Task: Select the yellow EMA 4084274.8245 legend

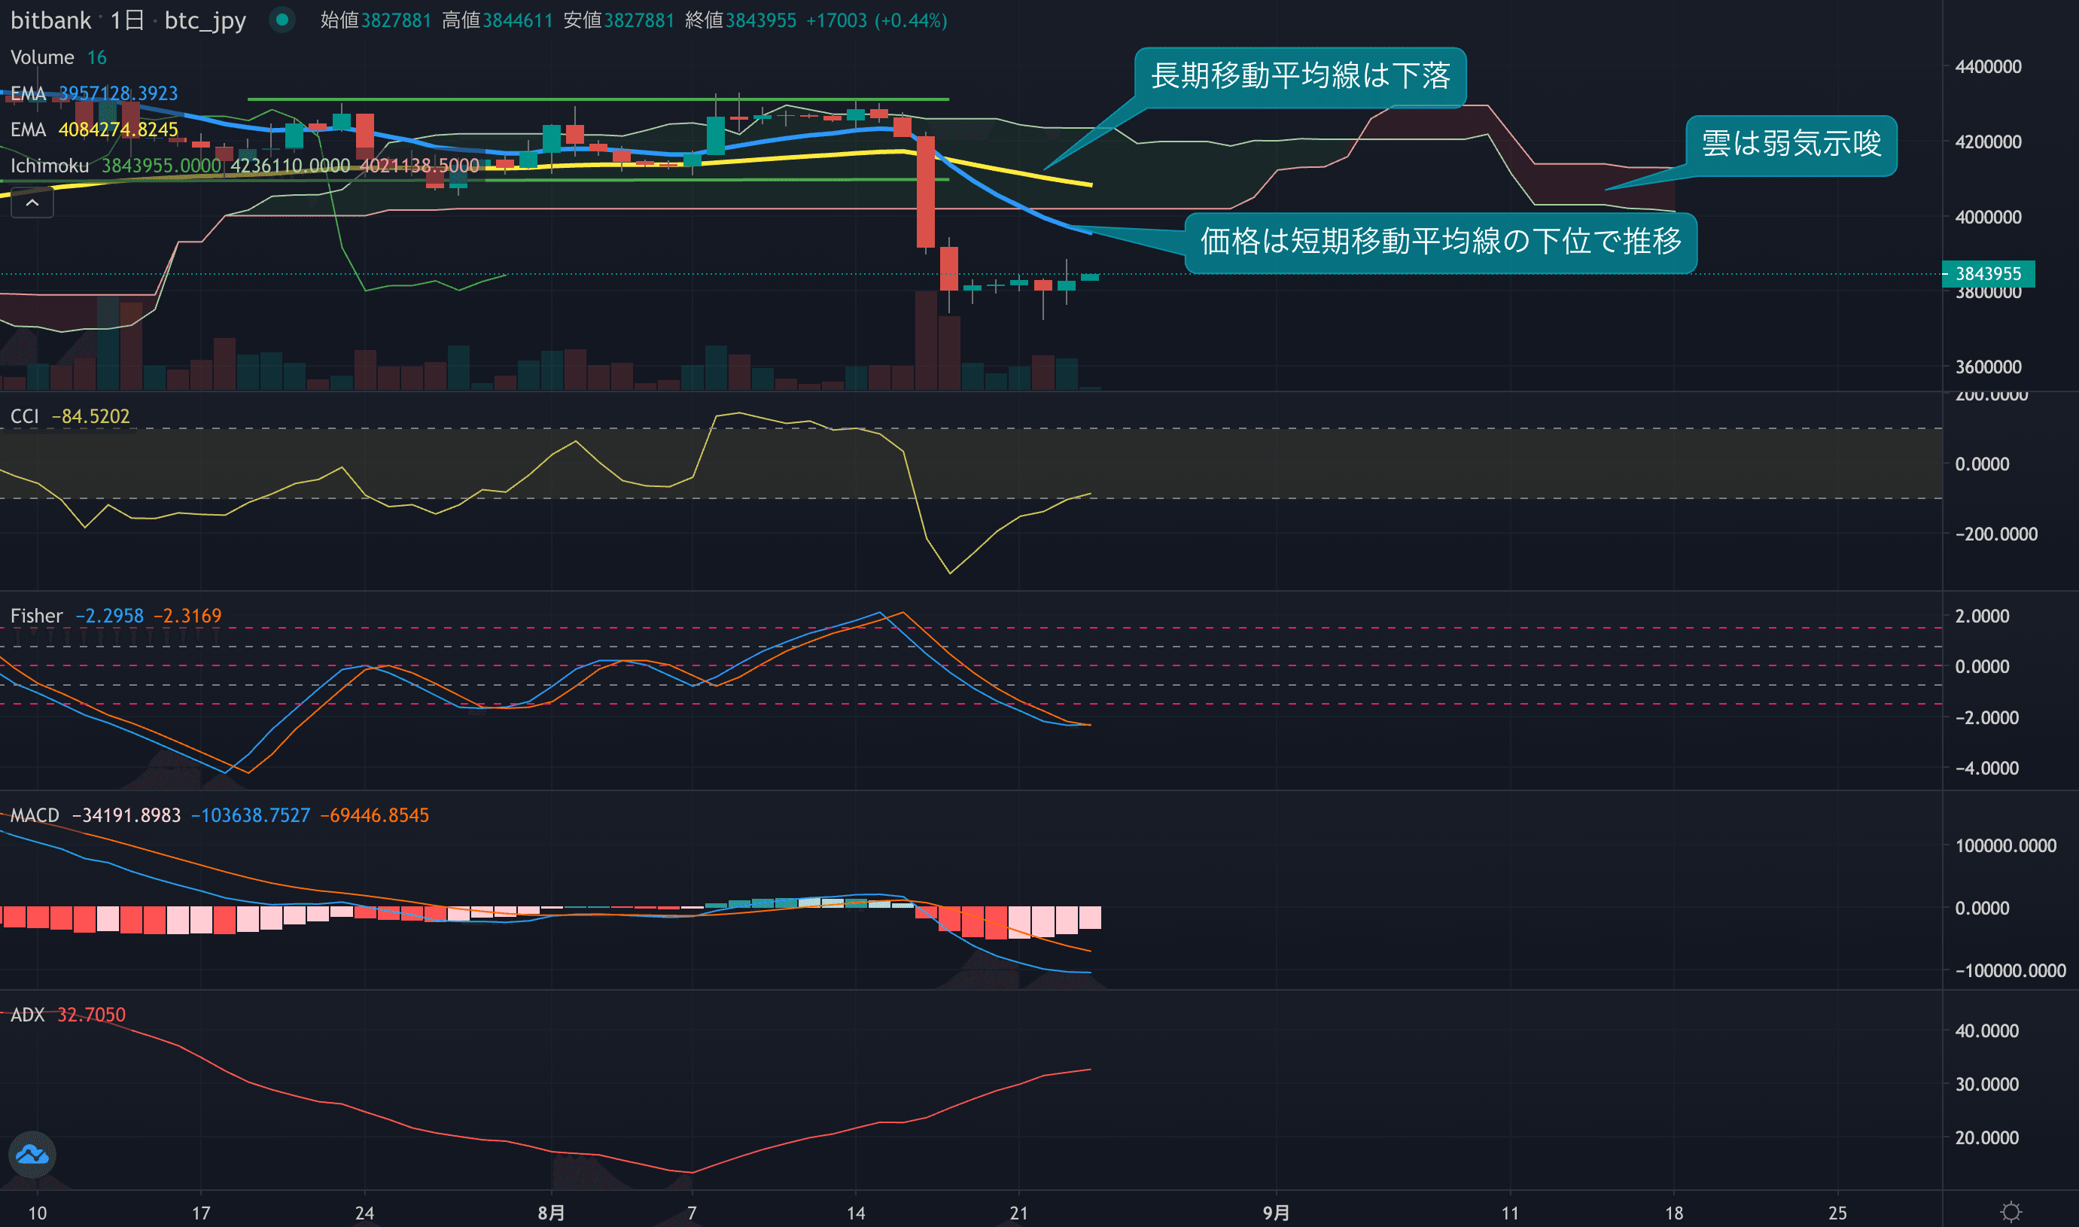Action: point(28,129)
